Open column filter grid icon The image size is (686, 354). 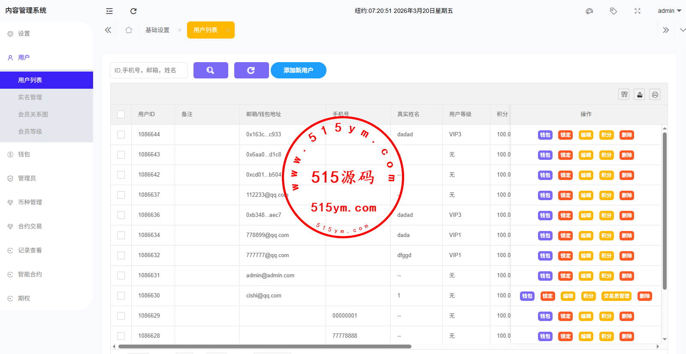(x=624, y=95)
